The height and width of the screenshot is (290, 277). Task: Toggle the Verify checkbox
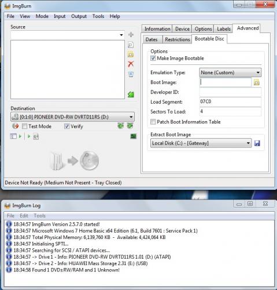point(67,126)
